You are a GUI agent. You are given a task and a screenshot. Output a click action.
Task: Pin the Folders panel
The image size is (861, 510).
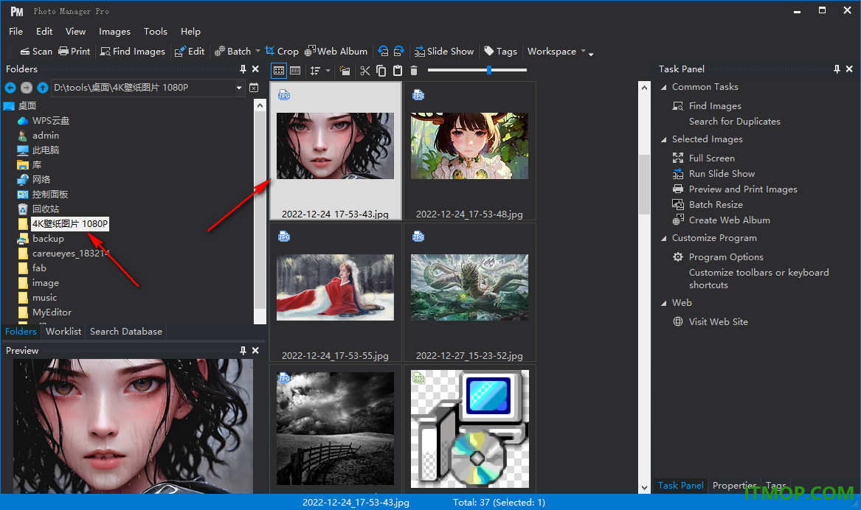click(x=243, y=69)
